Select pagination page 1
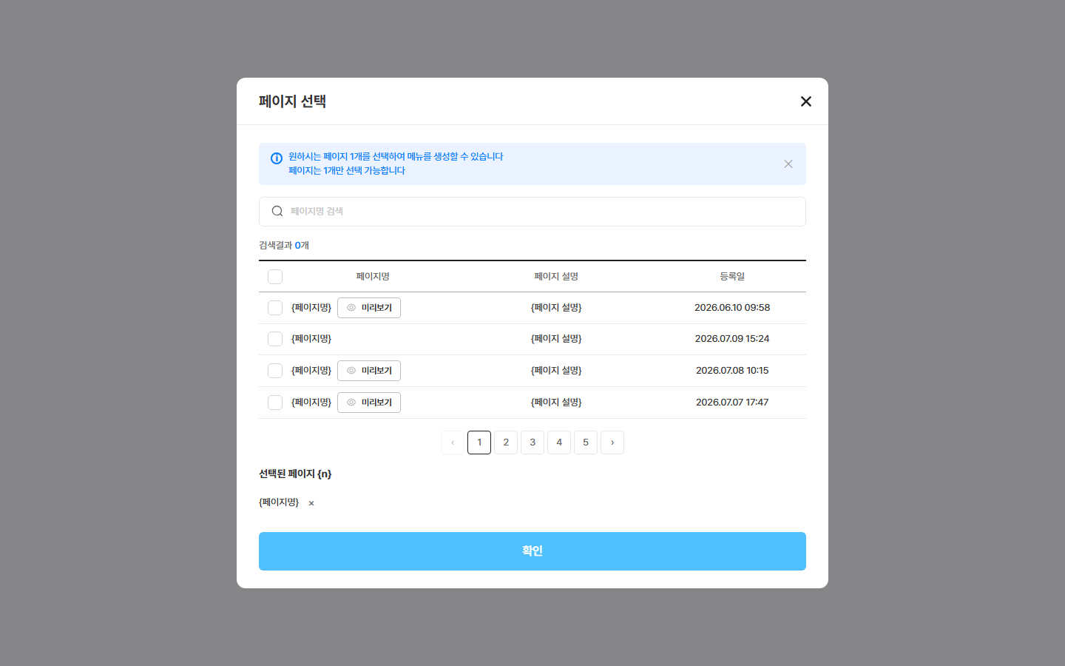The image size is (1065, 666). (x=479, y=443)
